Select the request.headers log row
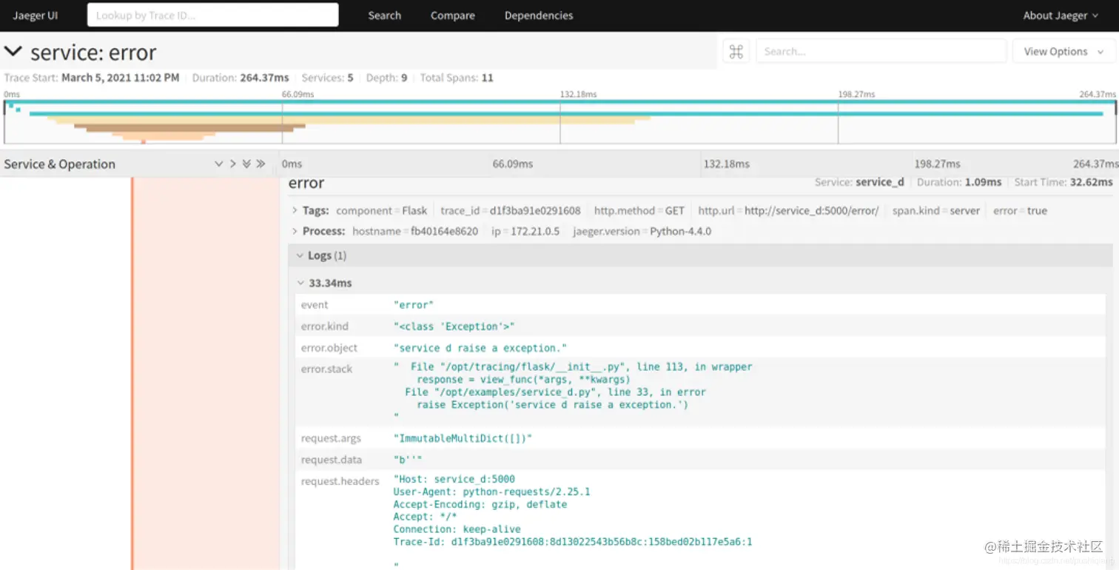The image size is (1119, 570). coord(700,520)
